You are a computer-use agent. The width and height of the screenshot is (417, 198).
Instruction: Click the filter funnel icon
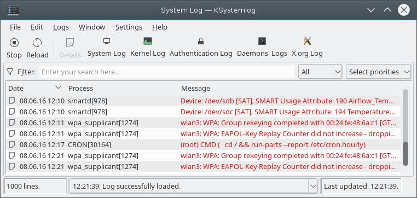click(x=10, y=72)
